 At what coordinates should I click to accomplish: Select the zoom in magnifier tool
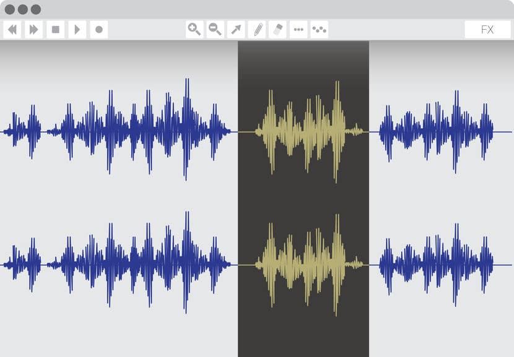click(194, 30)
